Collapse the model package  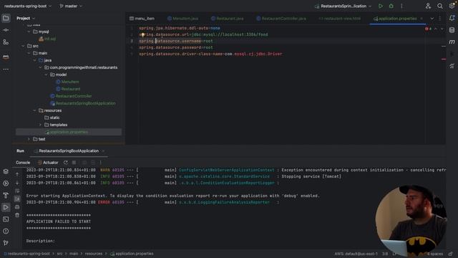[x=46, y=75]
